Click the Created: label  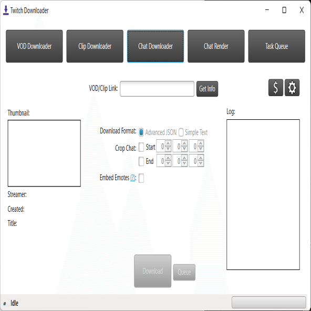(x=16, y=209)
